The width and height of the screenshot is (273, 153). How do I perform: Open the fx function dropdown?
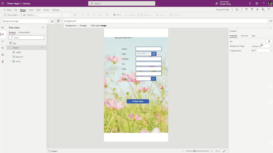point(59,21)
